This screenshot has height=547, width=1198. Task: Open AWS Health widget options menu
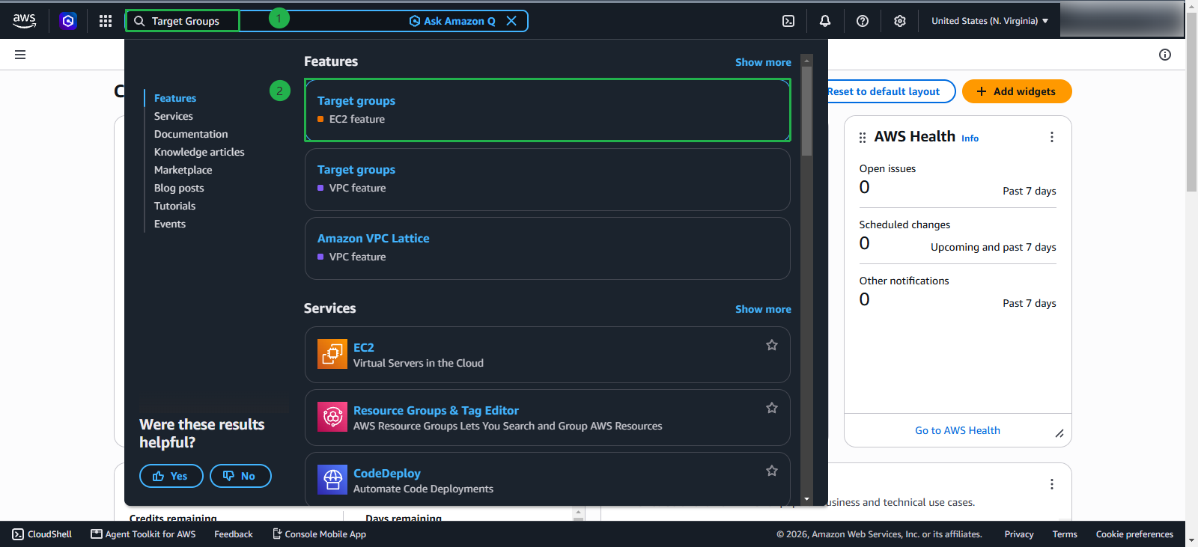[x=1052, y=137]
